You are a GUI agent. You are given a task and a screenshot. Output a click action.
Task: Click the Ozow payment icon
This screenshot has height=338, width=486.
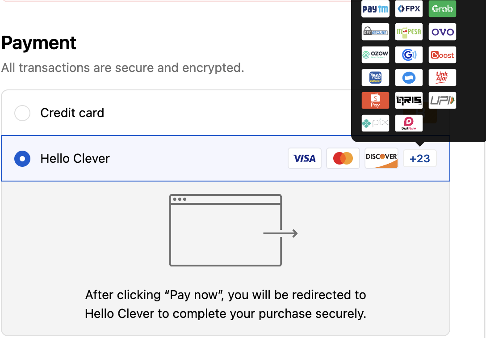(375, 55)
